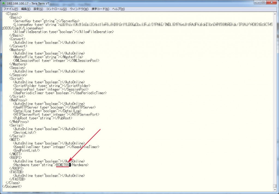
Task: Click the MasterFile type="string" line
Action: point(48,57)
